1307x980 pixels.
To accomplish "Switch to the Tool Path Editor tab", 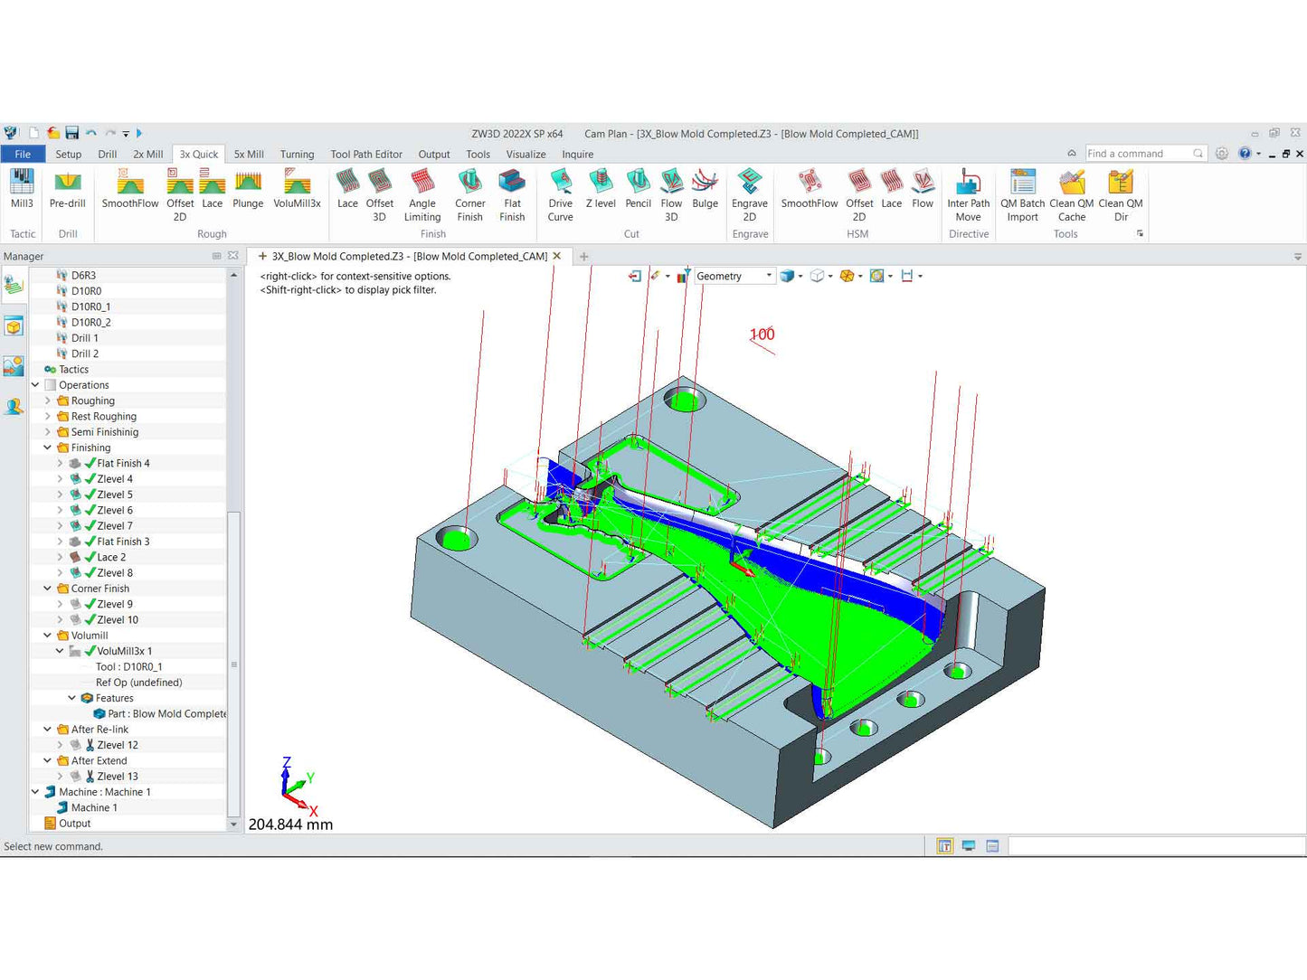I will pos(366,155).
